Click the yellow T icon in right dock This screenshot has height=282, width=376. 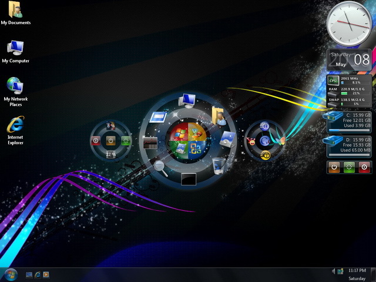(x=265, y=155)
